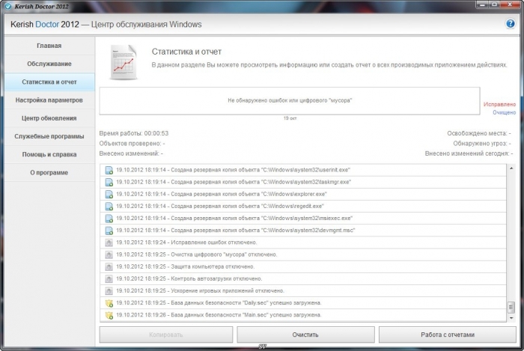Open the Главная section
This screenshot has height=351, width=524.
tap(49, 46)
